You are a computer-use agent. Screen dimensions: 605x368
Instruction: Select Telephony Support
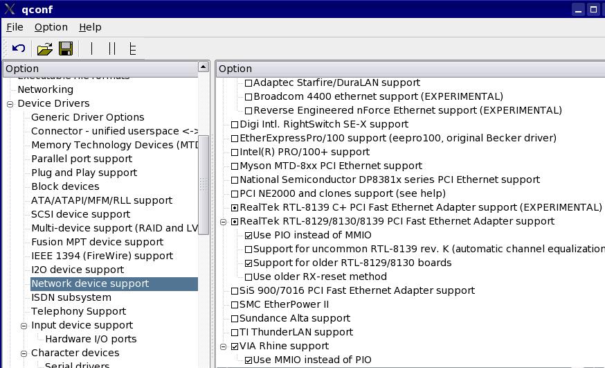[79, 311]
